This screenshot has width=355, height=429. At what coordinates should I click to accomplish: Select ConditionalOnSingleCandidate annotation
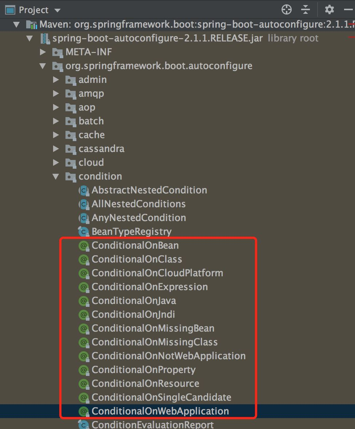(161, 397)
